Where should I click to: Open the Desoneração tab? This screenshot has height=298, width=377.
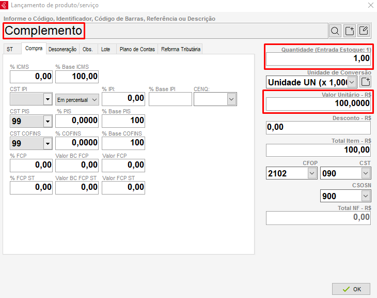point(62,49)
